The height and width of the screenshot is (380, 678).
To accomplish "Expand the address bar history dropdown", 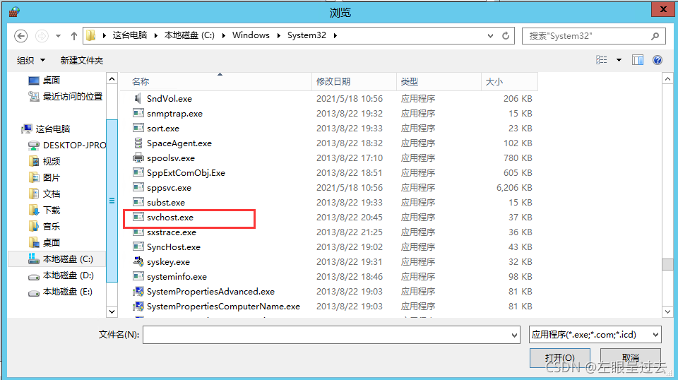I will (490, 36).
